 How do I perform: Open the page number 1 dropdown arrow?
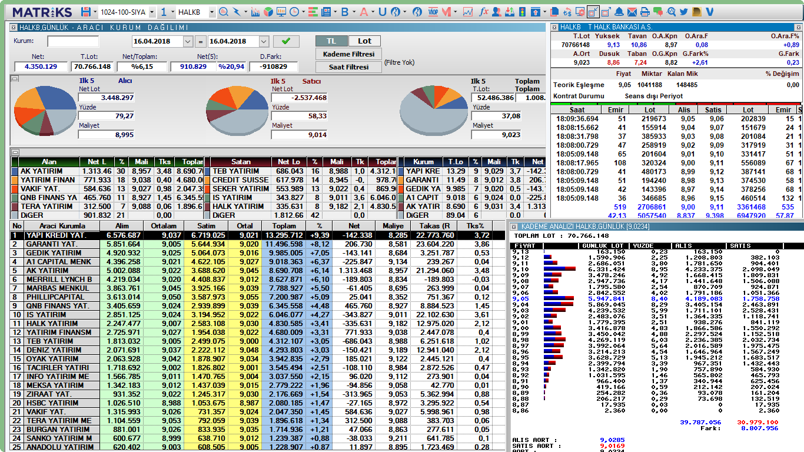point(172,12)
